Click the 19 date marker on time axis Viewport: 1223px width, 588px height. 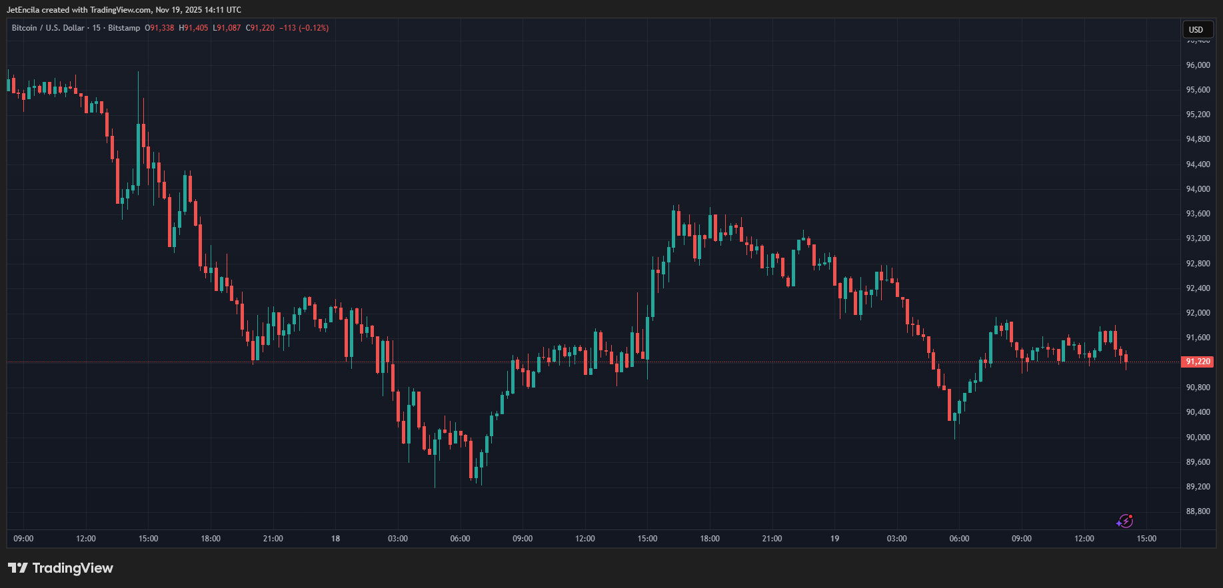[x=834, y=539]
